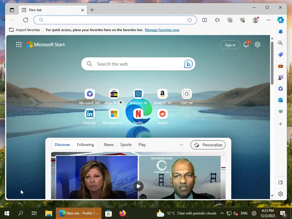Open sidebar Search icon
This screenshot has height=219, width=292.
click(x=281, y=43)
